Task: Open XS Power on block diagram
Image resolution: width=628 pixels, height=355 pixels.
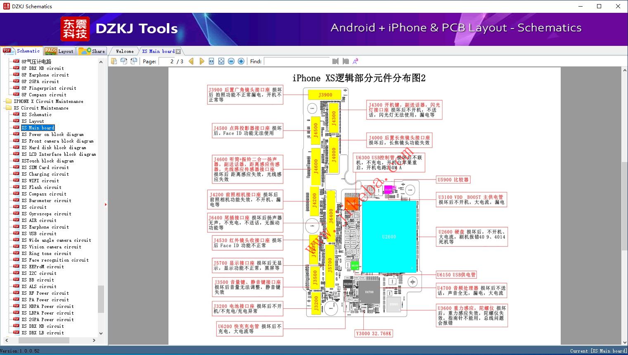Action: click(53, 134)
